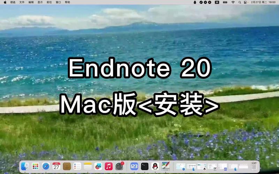Screen dimensions: 279x174
Task: Open the Apple menu
Action: [x=5, y=2]
